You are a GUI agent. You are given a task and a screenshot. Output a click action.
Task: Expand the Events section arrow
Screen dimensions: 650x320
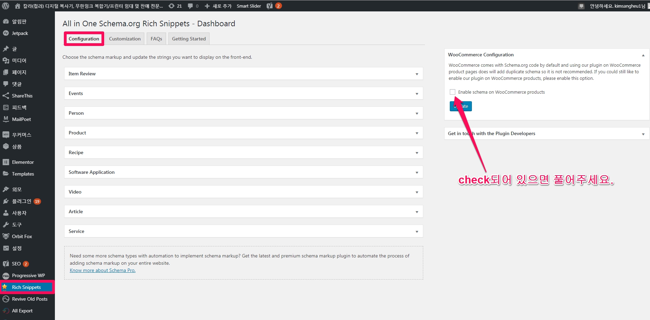pos(417,94)
